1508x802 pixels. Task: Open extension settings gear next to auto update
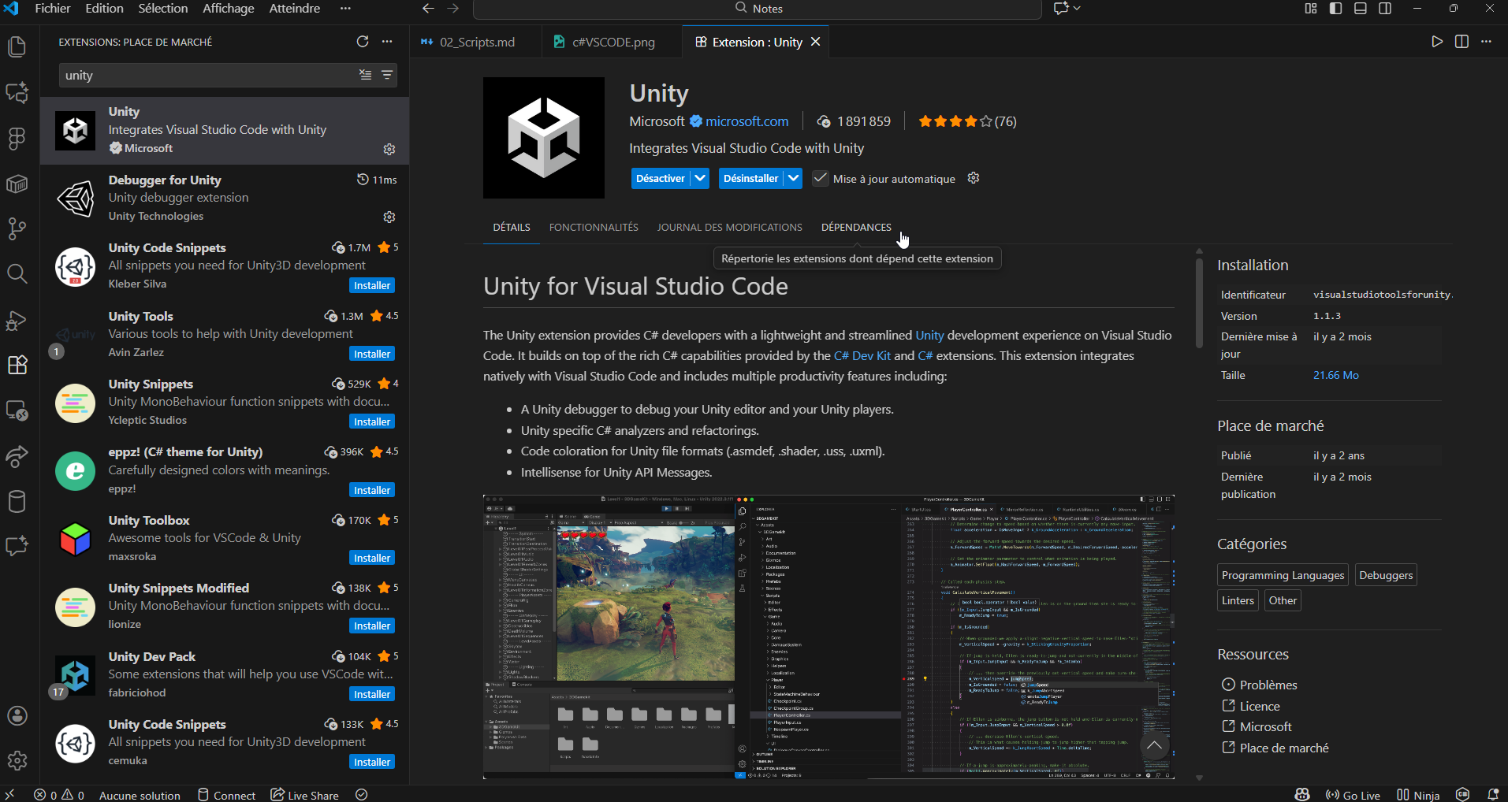point(974,178)
